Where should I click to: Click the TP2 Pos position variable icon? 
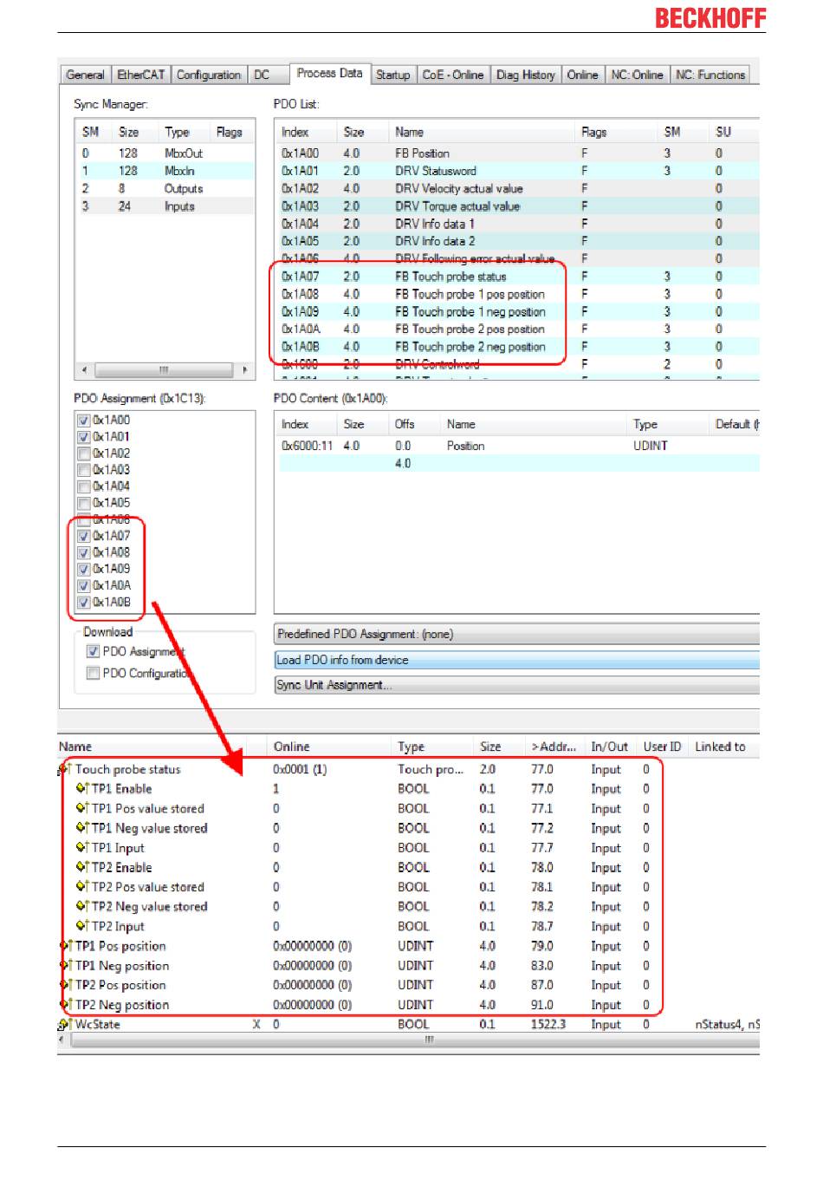(66, 985)
